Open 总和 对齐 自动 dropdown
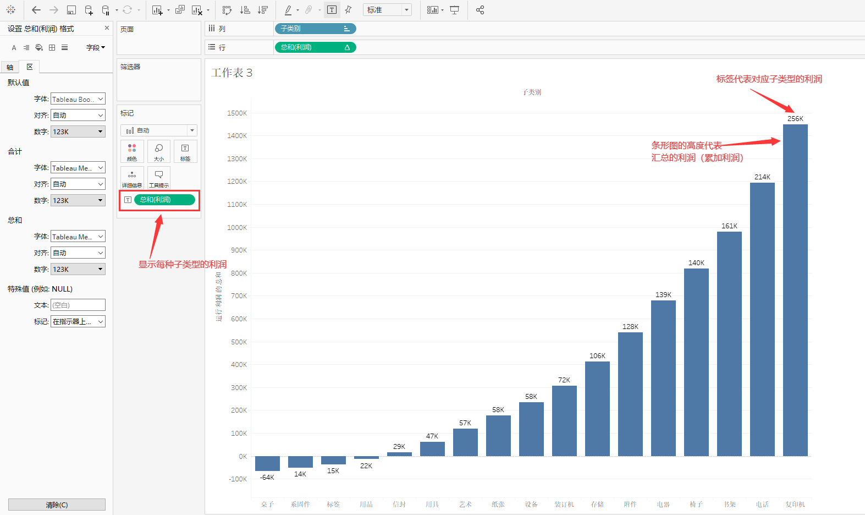Viewport: 865px width, 515px height. pos(78,253)
